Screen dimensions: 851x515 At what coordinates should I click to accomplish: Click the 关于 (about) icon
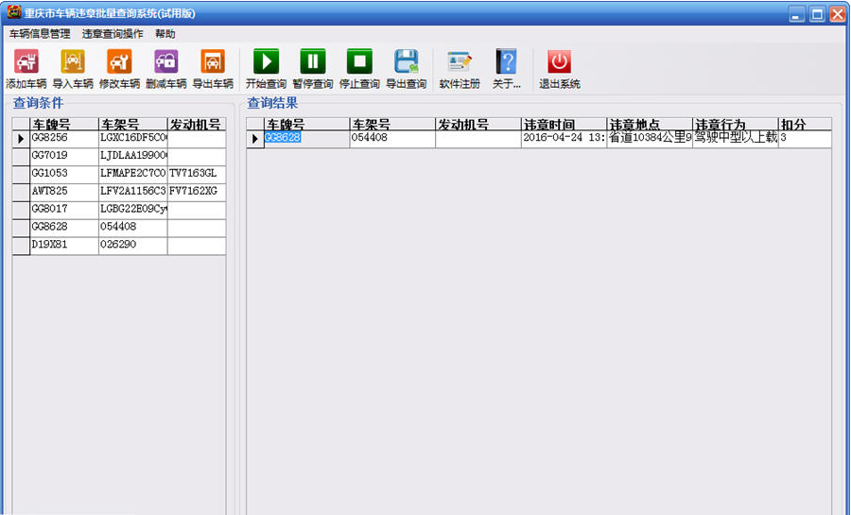pyautogui.click(x=507, y=62)
